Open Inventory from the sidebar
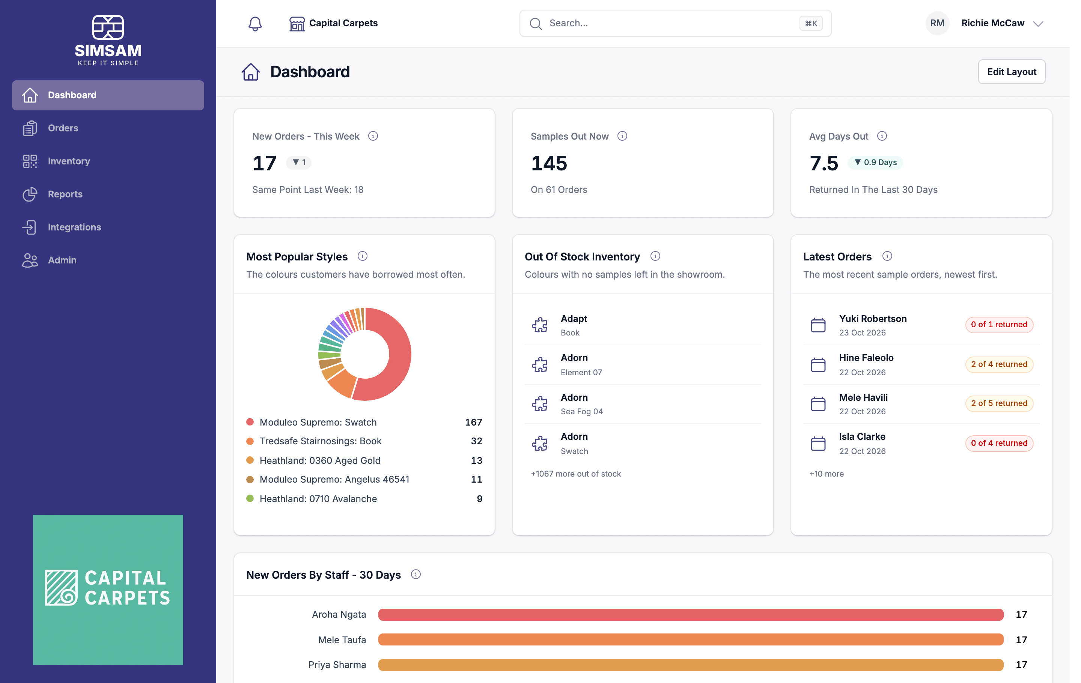 [x=108, y=161]
